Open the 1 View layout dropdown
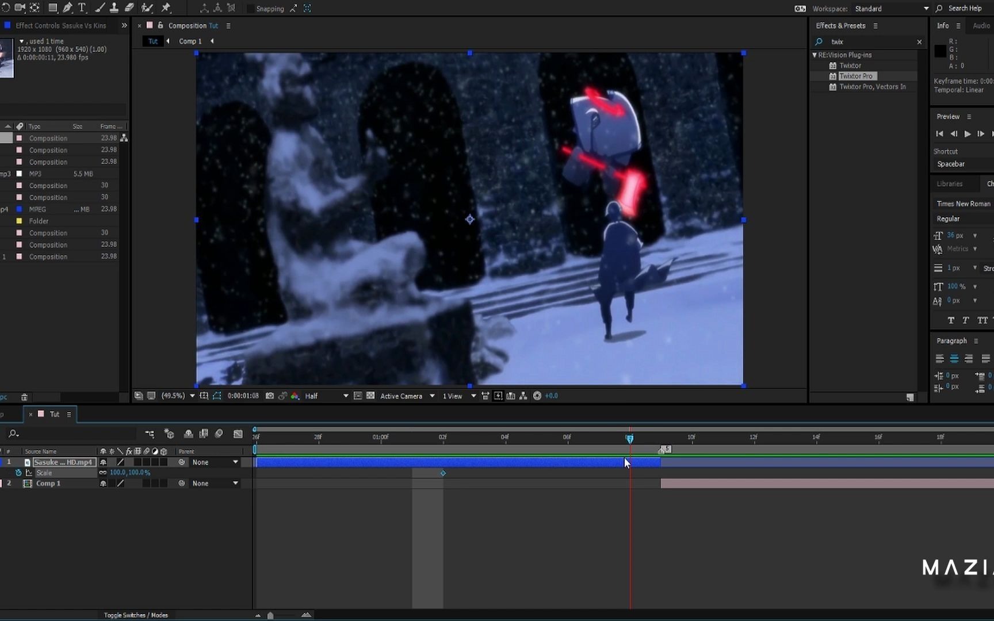This screenshot has width=994, height=621. [x=458, y=396]
